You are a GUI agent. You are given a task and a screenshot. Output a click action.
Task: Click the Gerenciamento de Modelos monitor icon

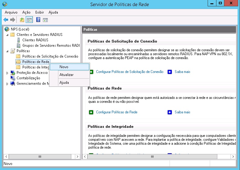click(13, 83)
